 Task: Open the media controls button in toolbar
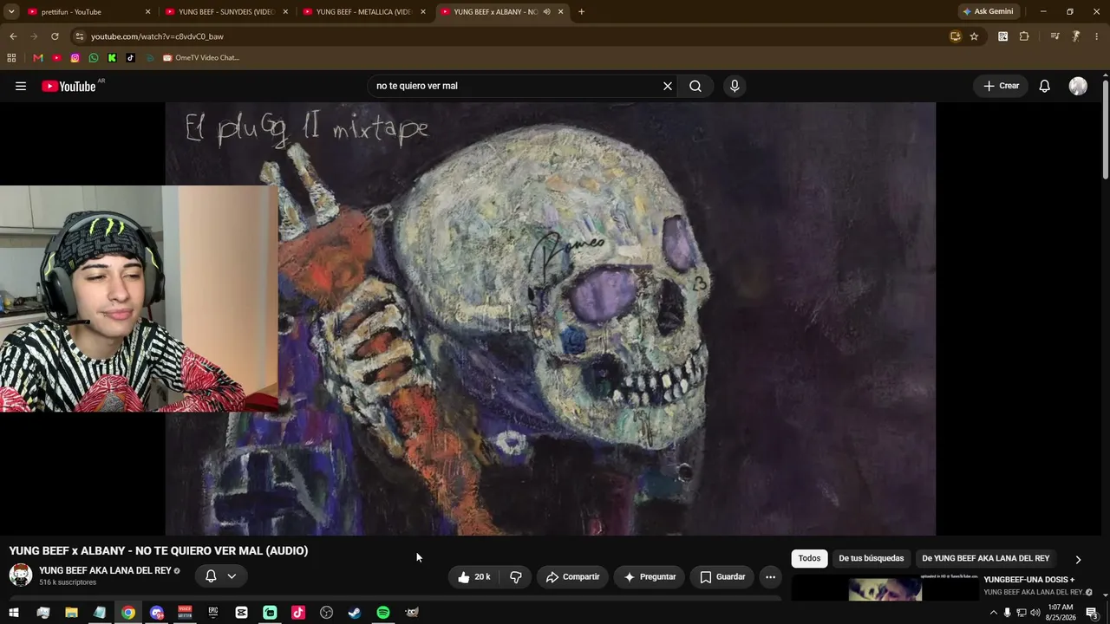[1054, 36]
